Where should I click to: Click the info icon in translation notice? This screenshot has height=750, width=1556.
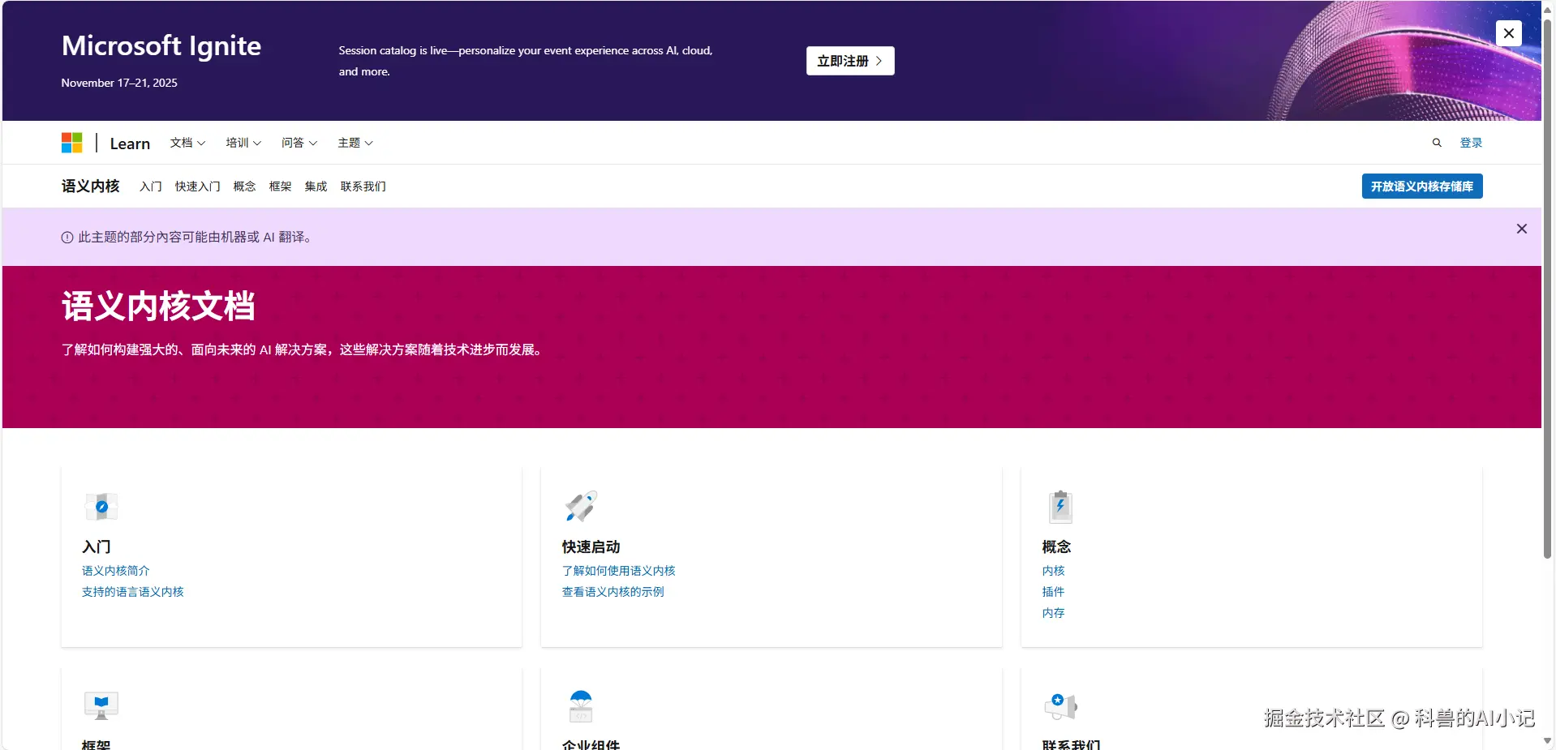coord(67,238)
